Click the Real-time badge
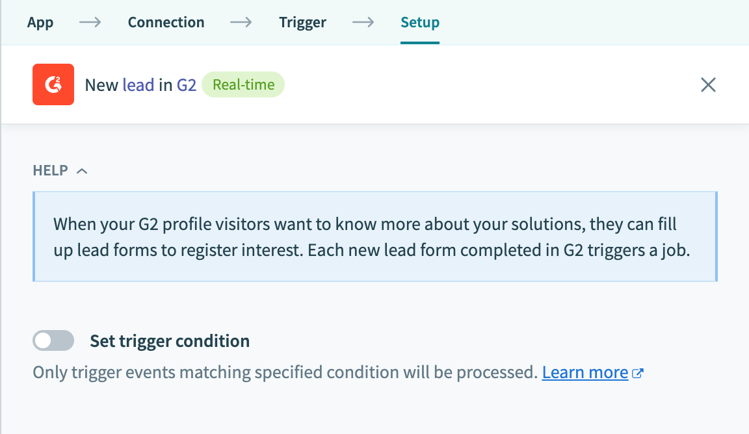Viewport: 749px width, 434px height. (243, 84)
